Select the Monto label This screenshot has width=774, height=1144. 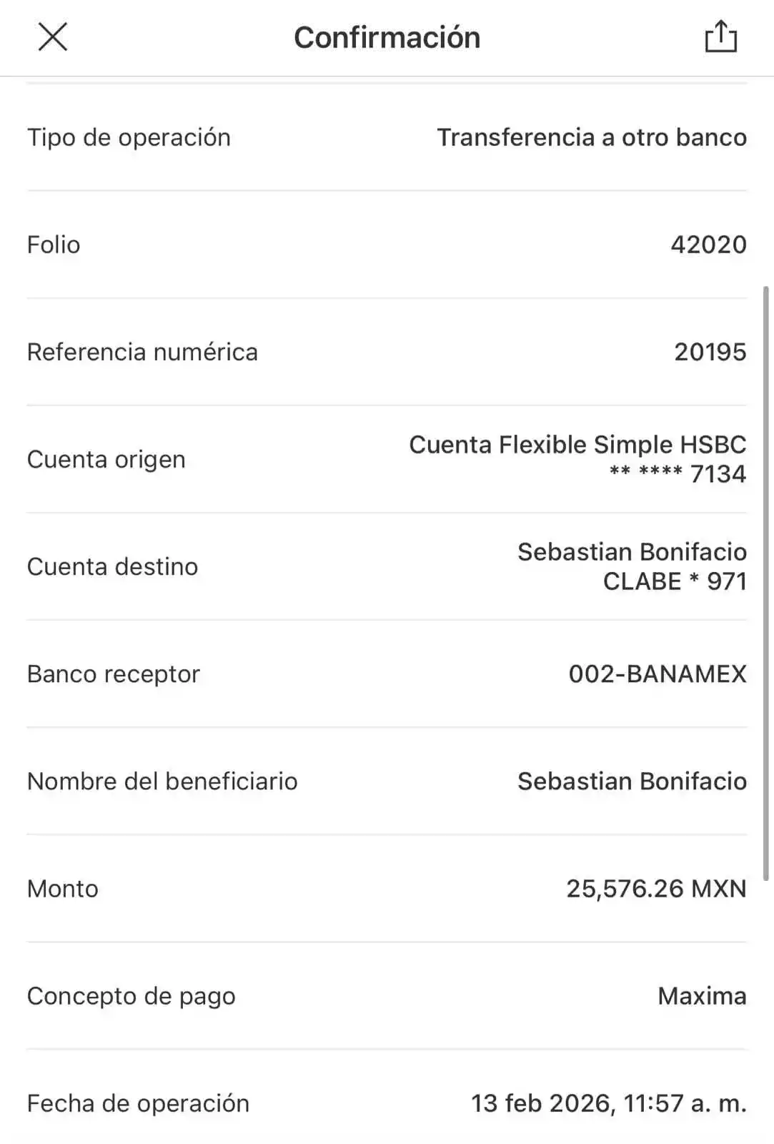63,888
